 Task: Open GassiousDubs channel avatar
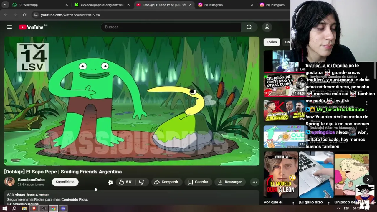coord(9,182)
